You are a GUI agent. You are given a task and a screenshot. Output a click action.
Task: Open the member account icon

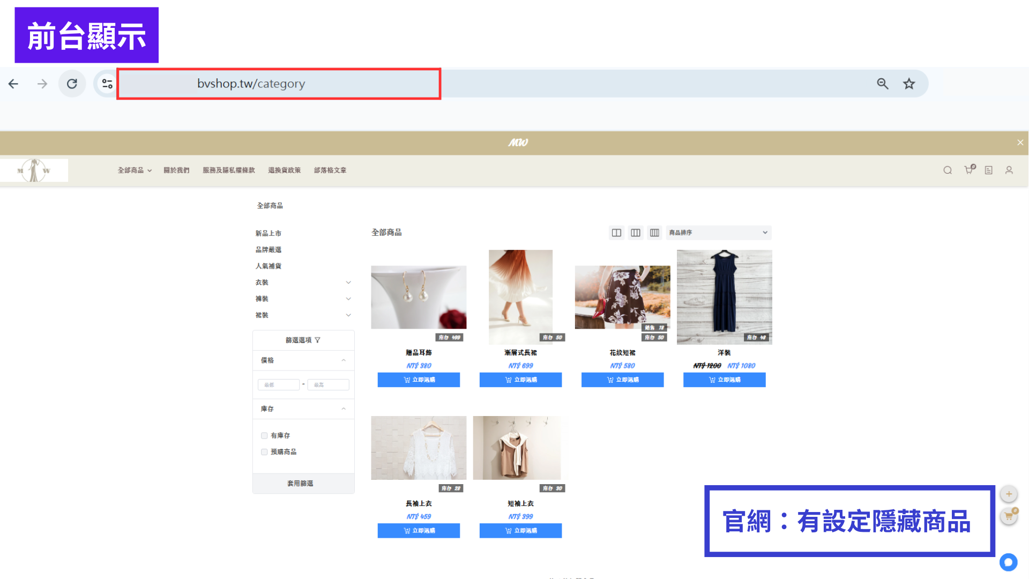tap(1009, 170)
